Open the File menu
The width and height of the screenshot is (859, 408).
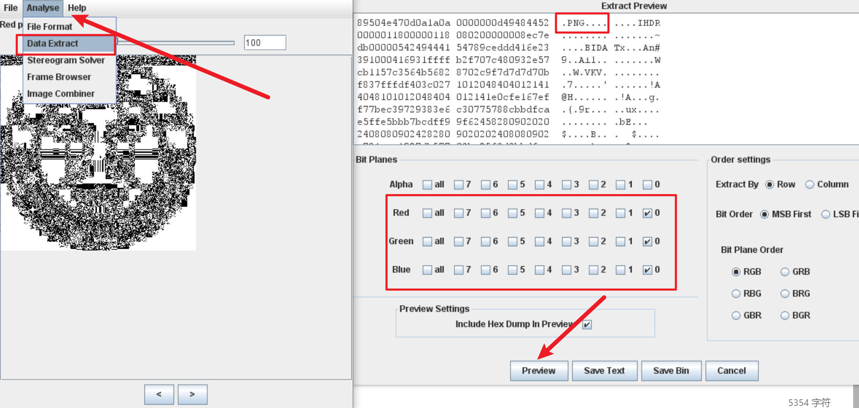10,8
